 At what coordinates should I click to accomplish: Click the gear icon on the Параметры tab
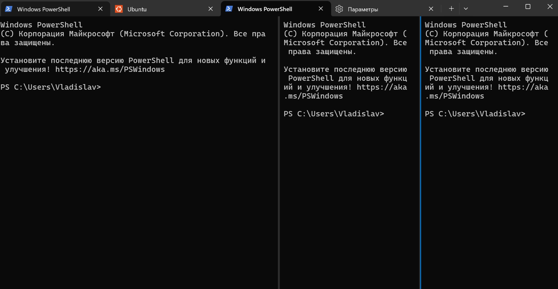click(339, 9)
